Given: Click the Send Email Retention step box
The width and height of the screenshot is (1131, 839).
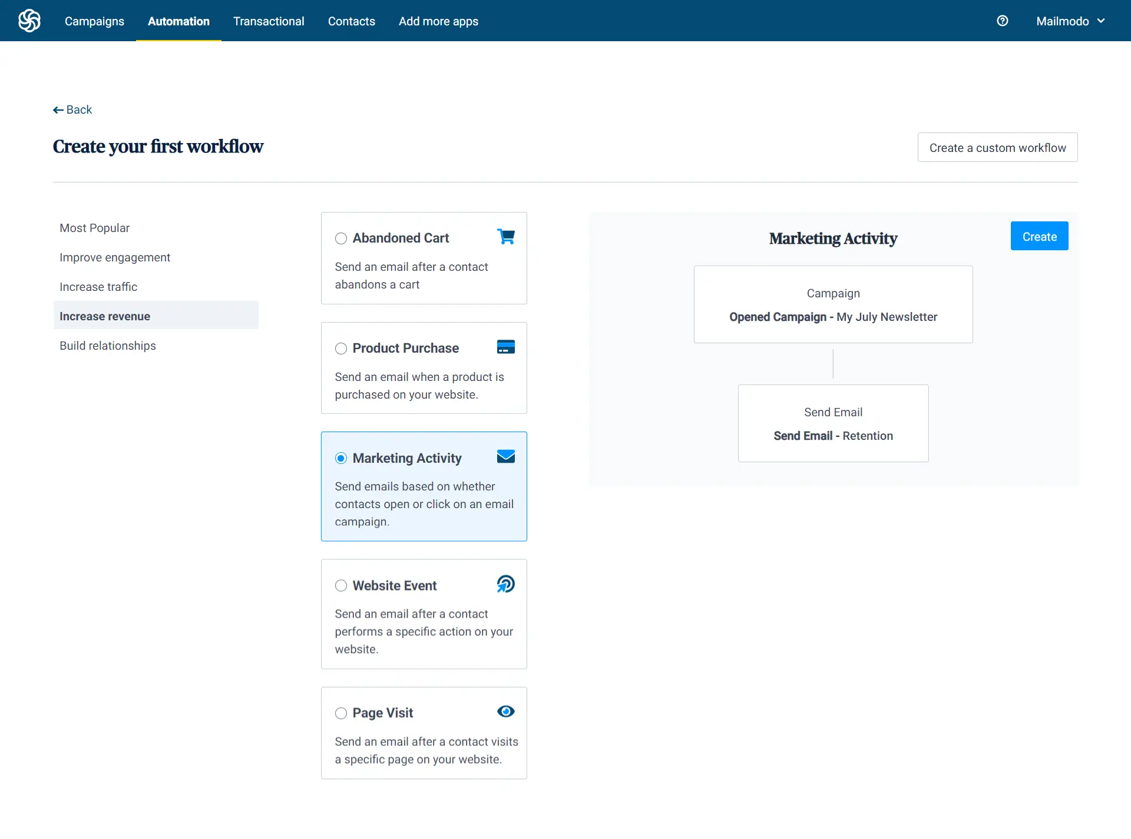Looking at the screenshot, I should point(833,423).
